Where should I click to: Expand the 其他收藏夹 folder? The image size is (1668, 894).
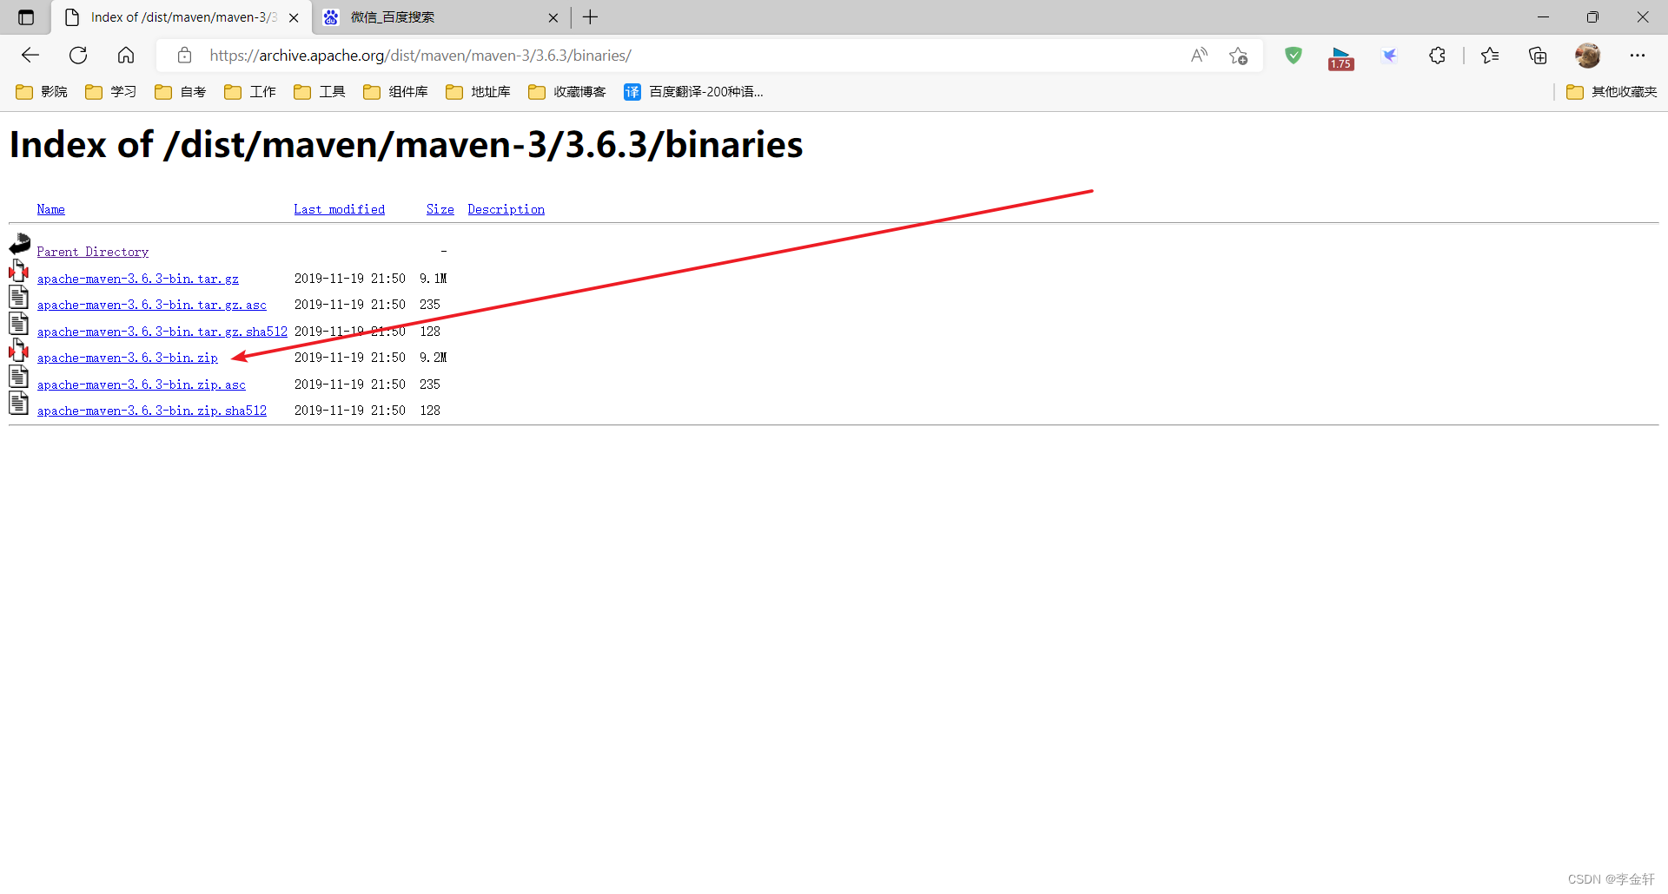pyautogui.click(x=1612, y=91)
